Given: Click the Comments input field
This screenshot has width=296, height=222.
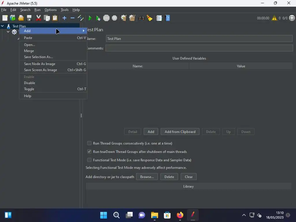Looking at the screenshot, I should pyautogui.click(x=199, y=48).
